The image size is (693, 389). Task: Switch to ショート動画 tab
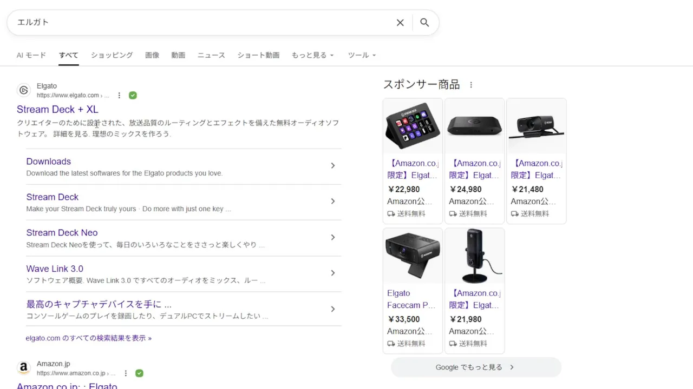coord(258,55)
